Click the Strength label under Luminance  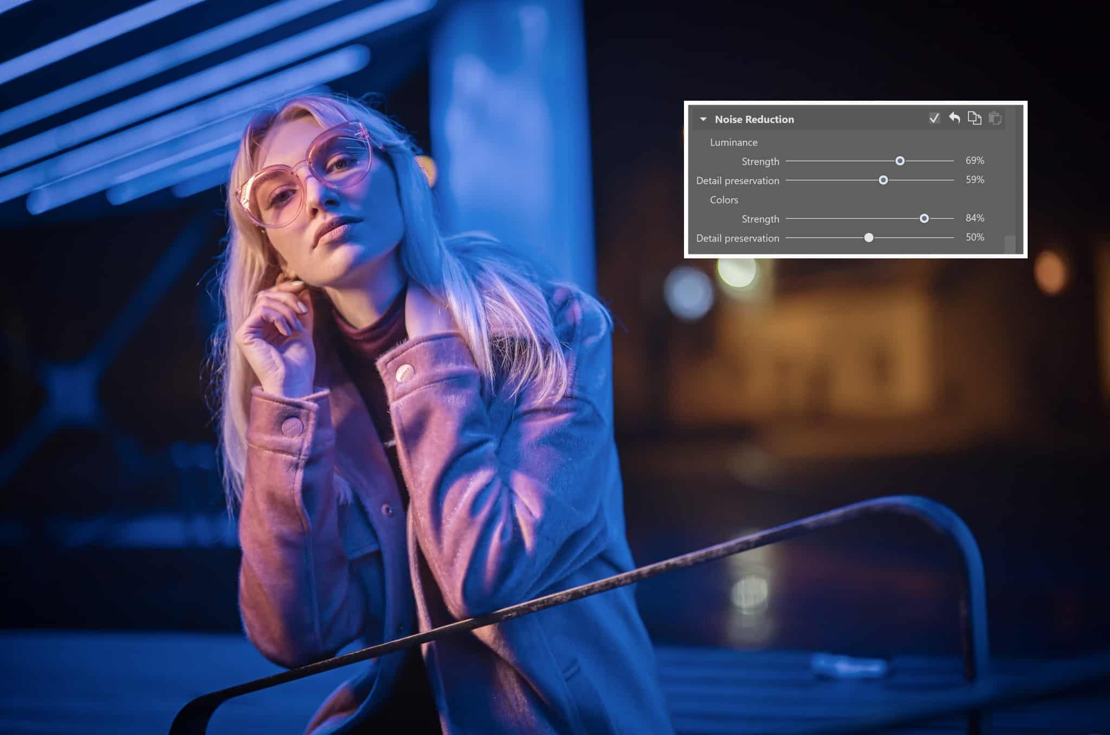point(760,161)
